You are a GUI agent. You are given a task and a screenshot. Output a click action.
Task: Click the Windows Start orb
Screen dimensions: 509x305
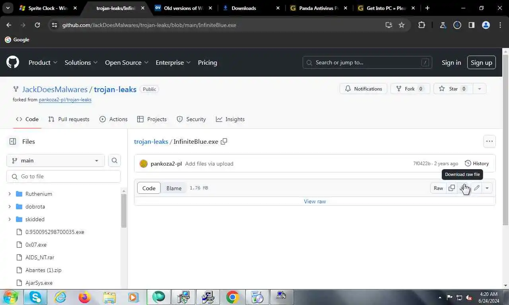coord(10,297)
